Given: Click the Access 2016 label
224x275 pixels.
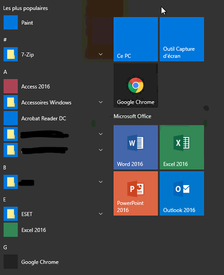Looking at the screenshot, I should pos(36,87).
